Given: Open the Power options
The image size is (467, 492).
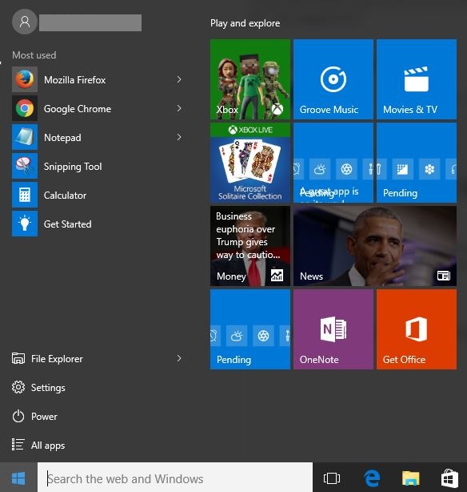Looking at the screenshot, I should pyautogui.click(x=34, y=417).
